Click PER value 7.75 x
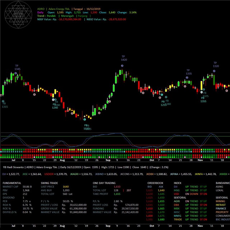This screenshot has width=230, height=230. pos(27,201)
